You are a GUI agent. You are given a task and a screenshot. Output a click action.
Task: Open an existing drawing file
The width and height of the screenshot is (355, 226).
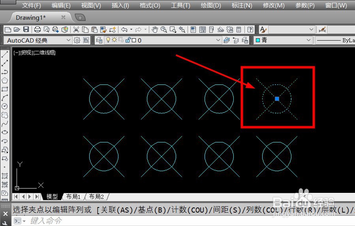click(x=17, y=30)
